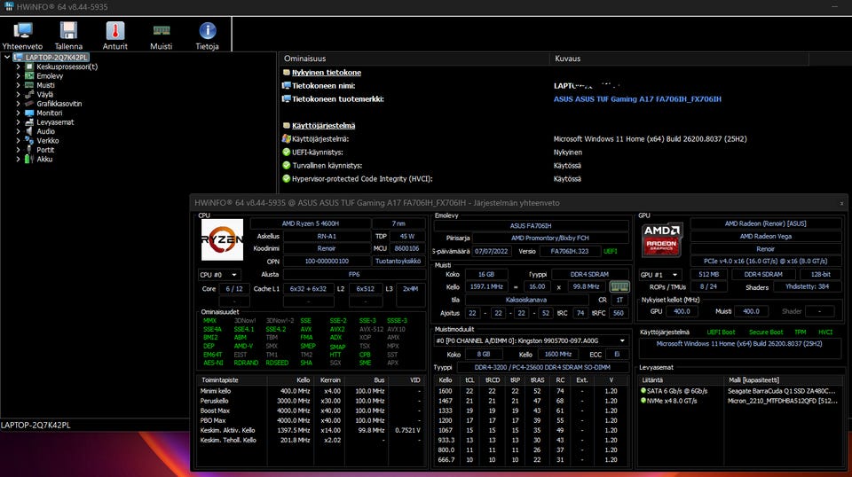Select Akku battery item in tree
This screenshot has width=852, height=477.
(44, 160)
